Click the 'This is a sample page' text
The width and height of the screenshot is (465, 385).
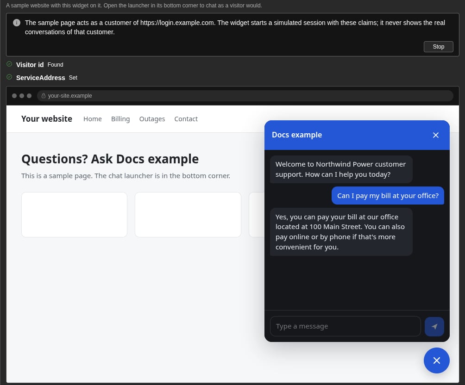pos(126,176)
